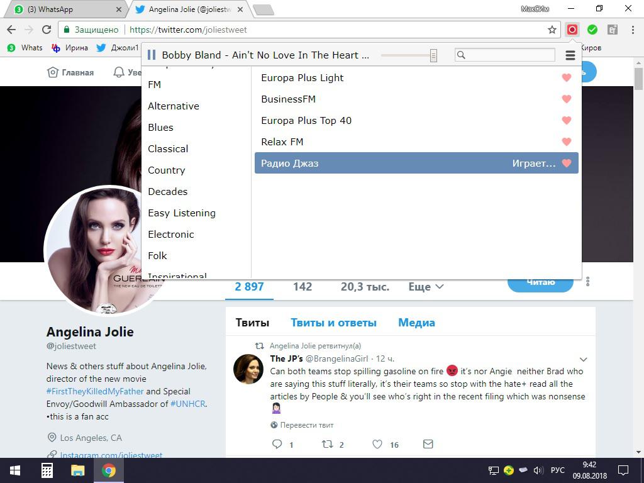Click the gray translate extension icon

[x=613, y=30]
